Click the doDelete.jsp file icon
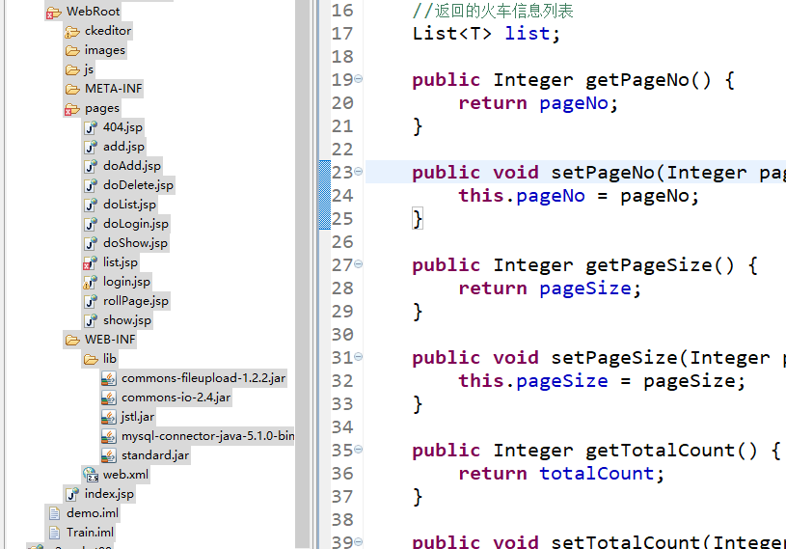This screenshot has width=786, height=549. pyautogui.click(x=91, y=185)
